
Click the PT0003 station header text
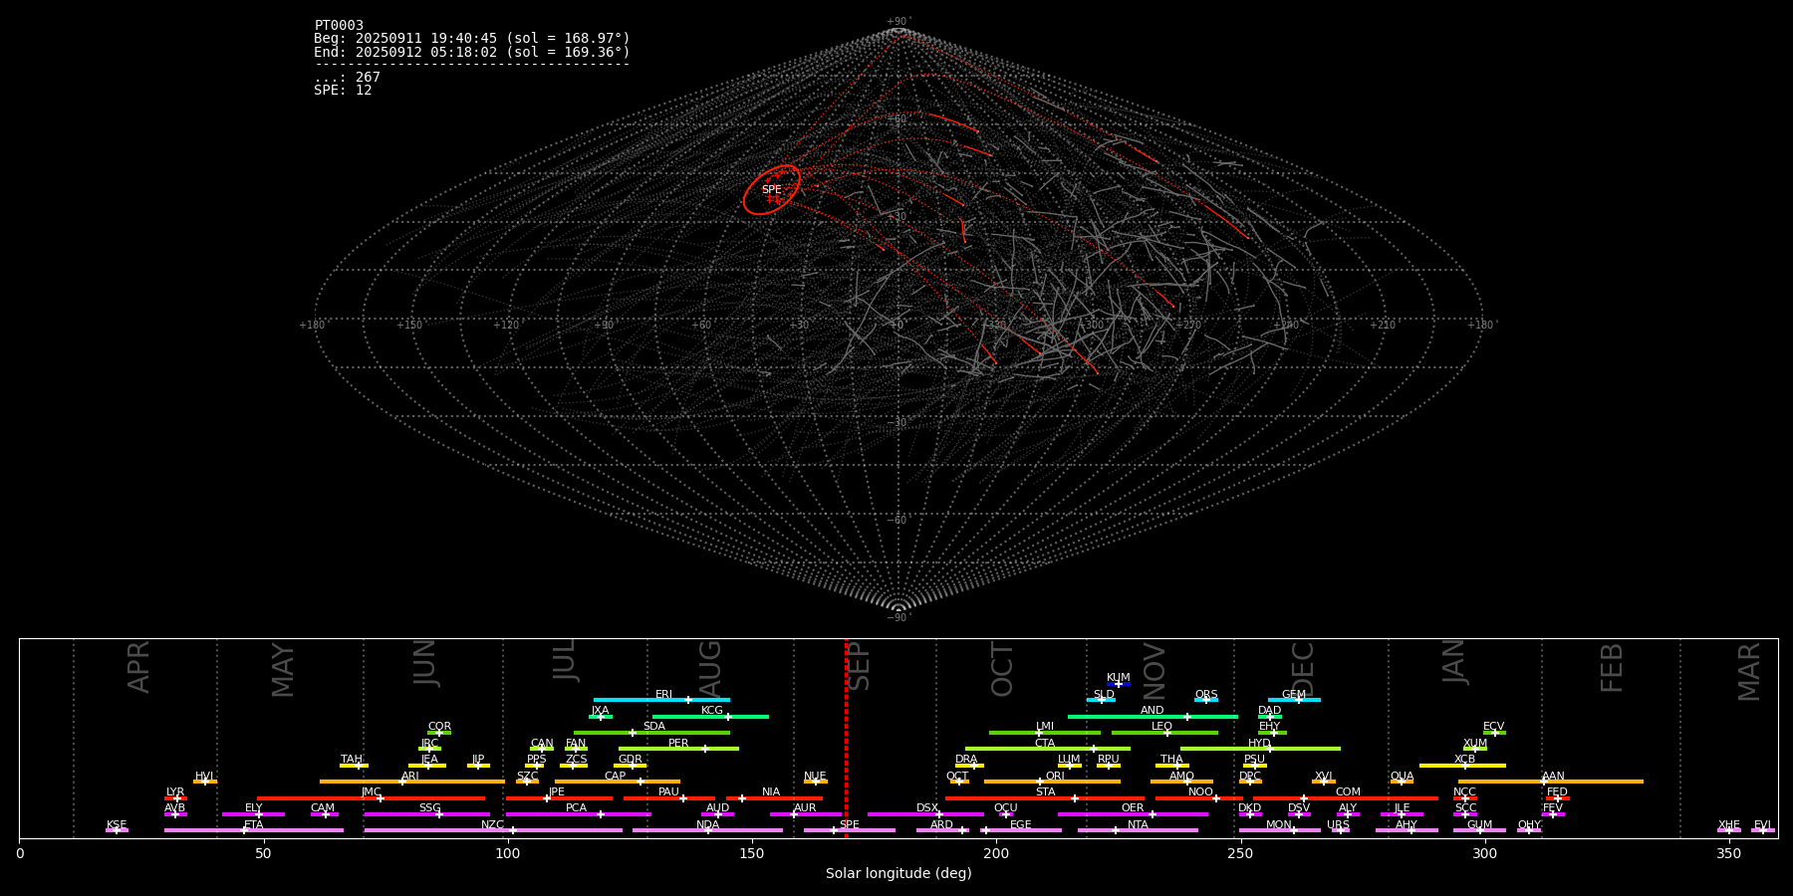pos(339,25)
